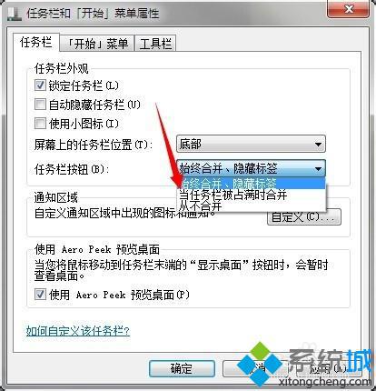Toggle the 锁定任务栏 checkbox

tap(40, 85)
